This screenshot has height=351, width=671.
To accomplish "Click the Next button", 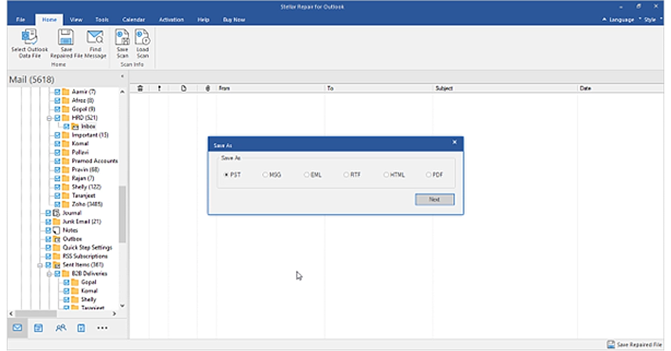I will tap(434, 200).
